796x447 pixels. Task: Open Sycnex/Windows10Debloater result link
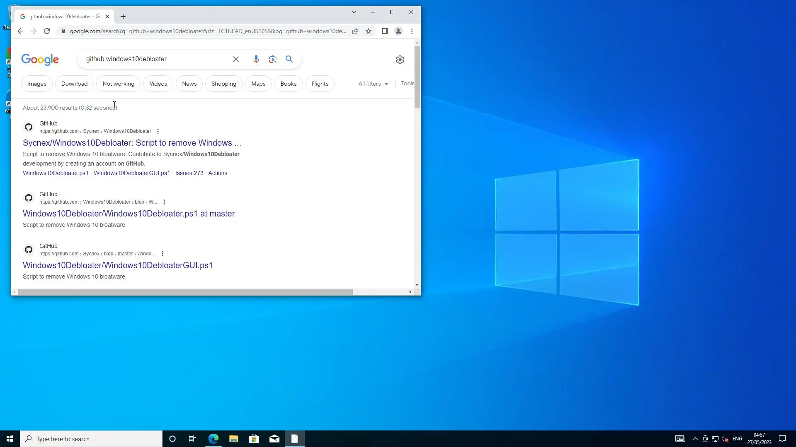coord(131,143)
